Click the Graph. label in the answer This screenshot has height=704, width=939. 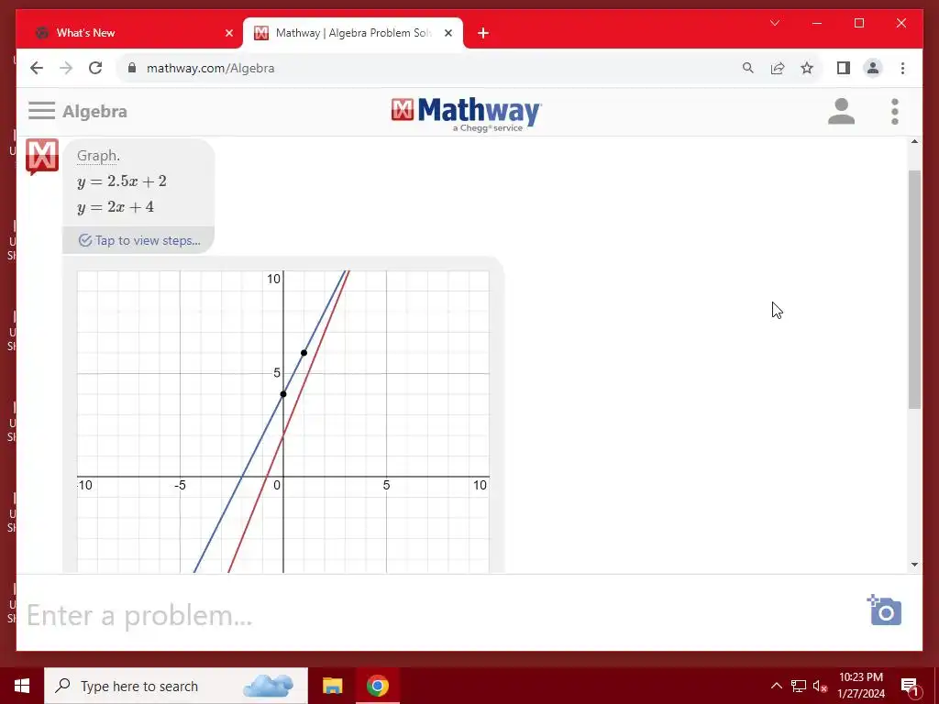(98, 156)
